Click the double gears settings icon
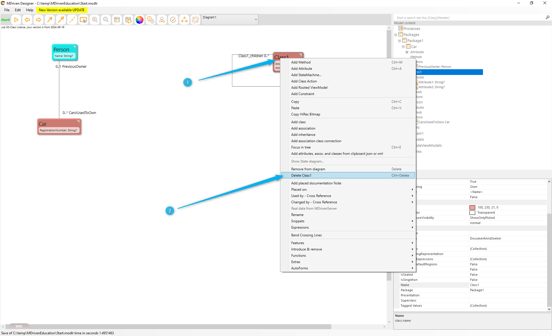 [151, 20]
